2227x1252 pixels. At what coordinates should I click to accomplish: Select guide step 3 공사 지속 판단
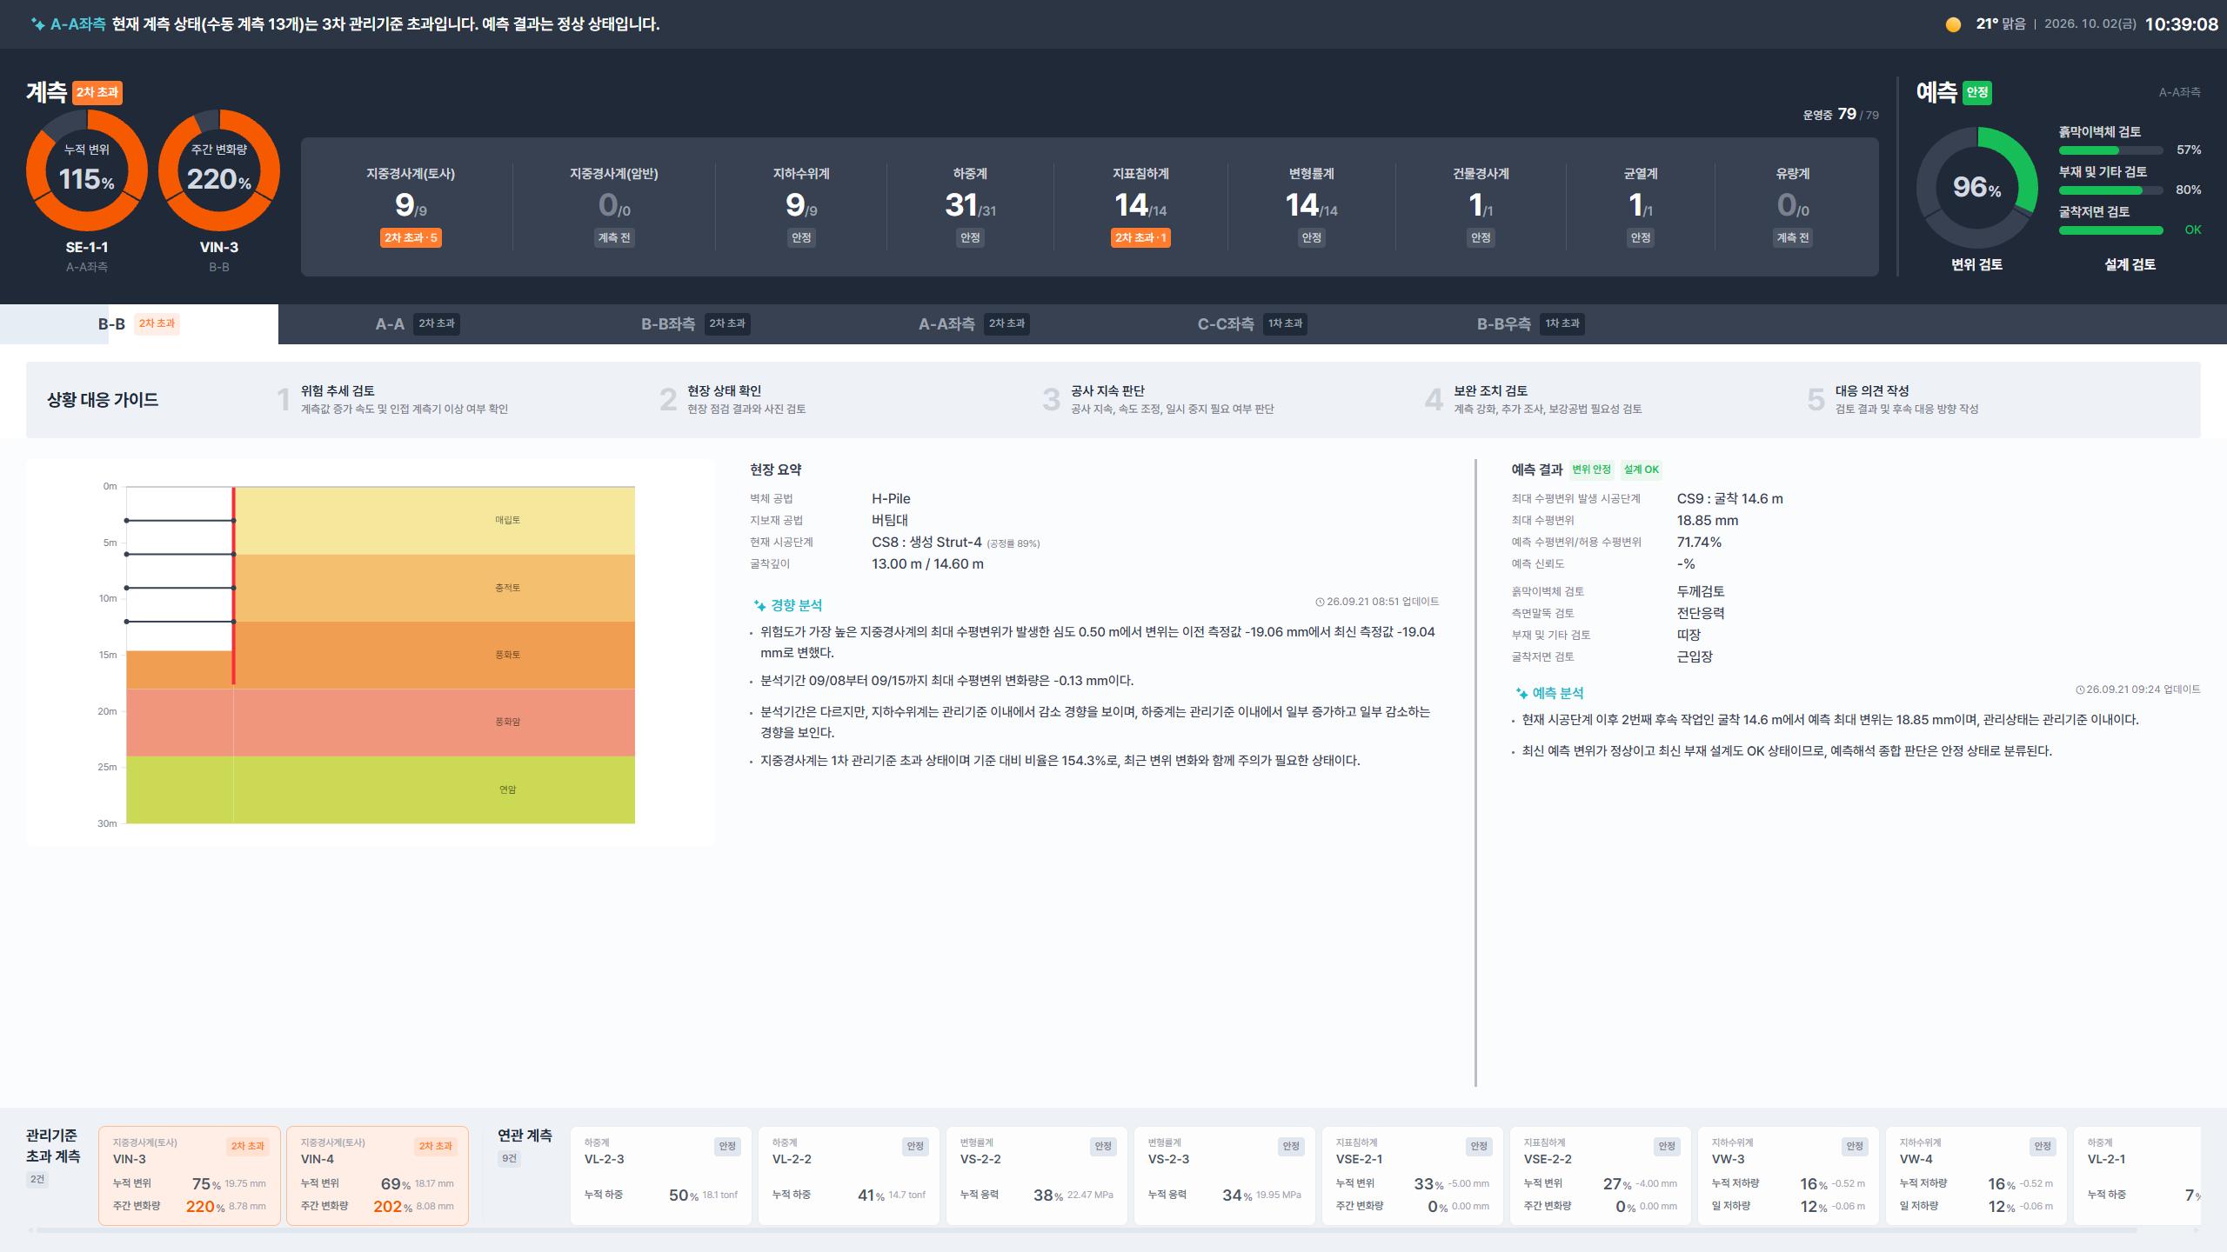click(1159, 400)
